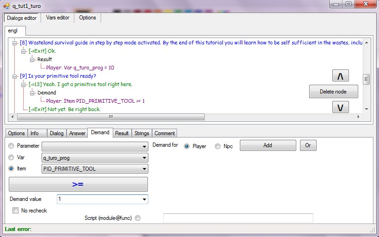Select the Script (module@func) radio button
This screenshot has width=379, height=237.
[x=138, y=218]
